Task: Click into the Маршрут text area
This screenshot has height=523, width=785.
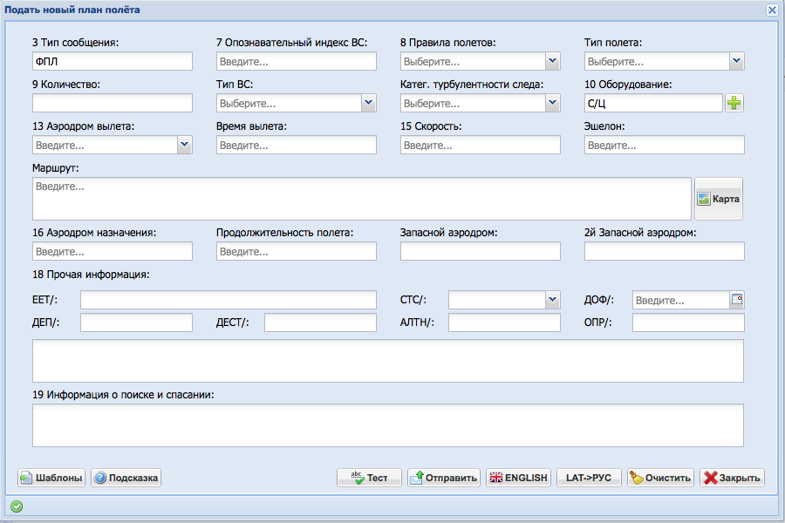Action: pyautogui.click(x=361, y=199)
